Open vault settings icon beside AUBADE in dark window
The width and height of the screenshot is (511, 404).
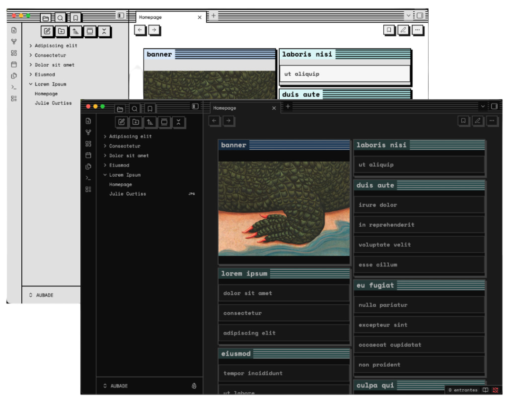coord(194,386)
